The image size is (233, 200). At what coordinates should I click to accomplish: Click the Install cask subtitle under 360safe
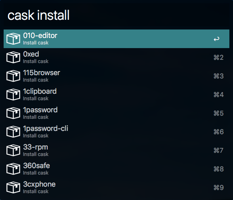pos(36,173)
